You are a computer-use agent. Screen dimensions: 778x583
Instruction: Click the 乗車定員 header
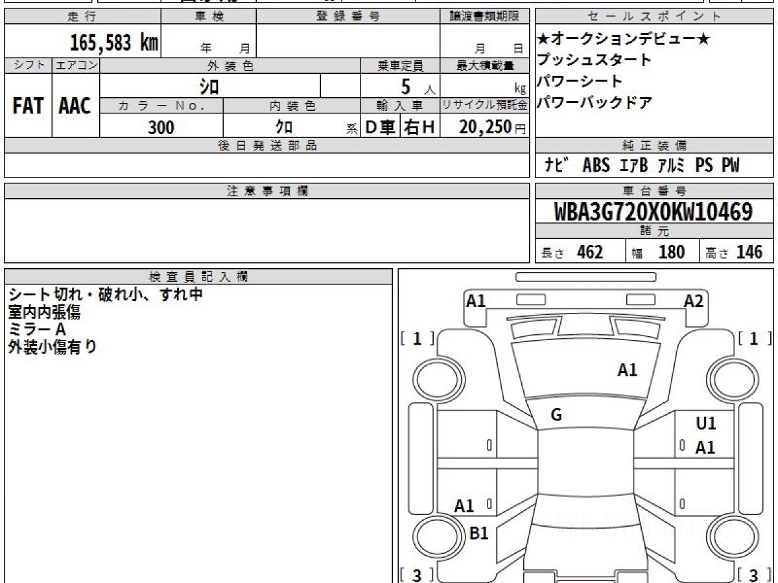[401, 65]
